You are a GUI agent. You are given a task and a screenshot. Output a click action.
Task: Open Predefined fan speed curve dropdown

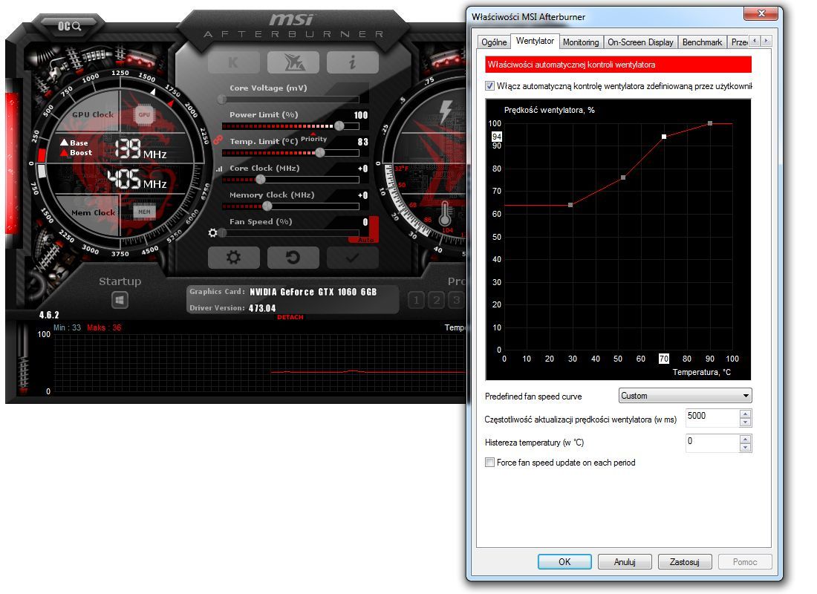coord(686,396)
